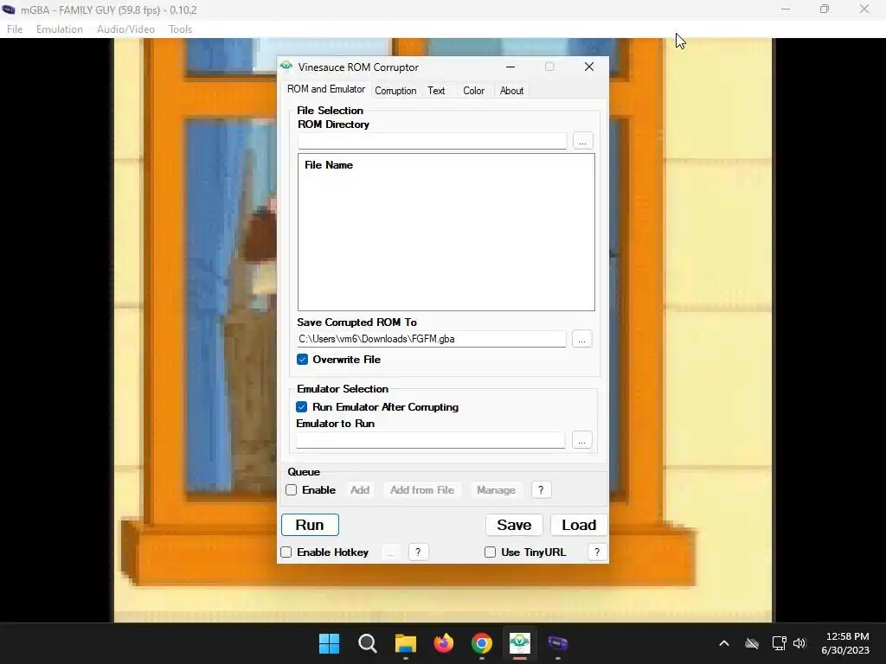The width and height of the screenshot is (886, 664).
Task: Close the ROM Corruptor window
Action: [588, 67]
